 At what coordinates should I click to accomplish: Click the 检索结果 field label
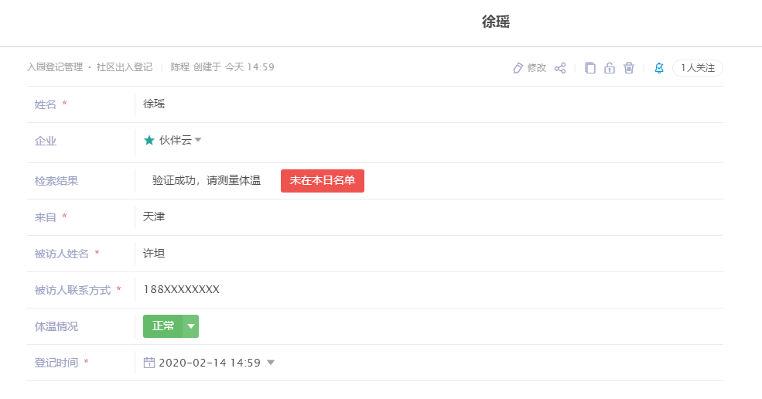pyautogui.click(x=56, y=181)
